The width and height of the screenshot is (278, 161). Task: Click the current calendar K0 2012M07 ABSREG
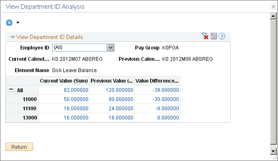(77, 59)
